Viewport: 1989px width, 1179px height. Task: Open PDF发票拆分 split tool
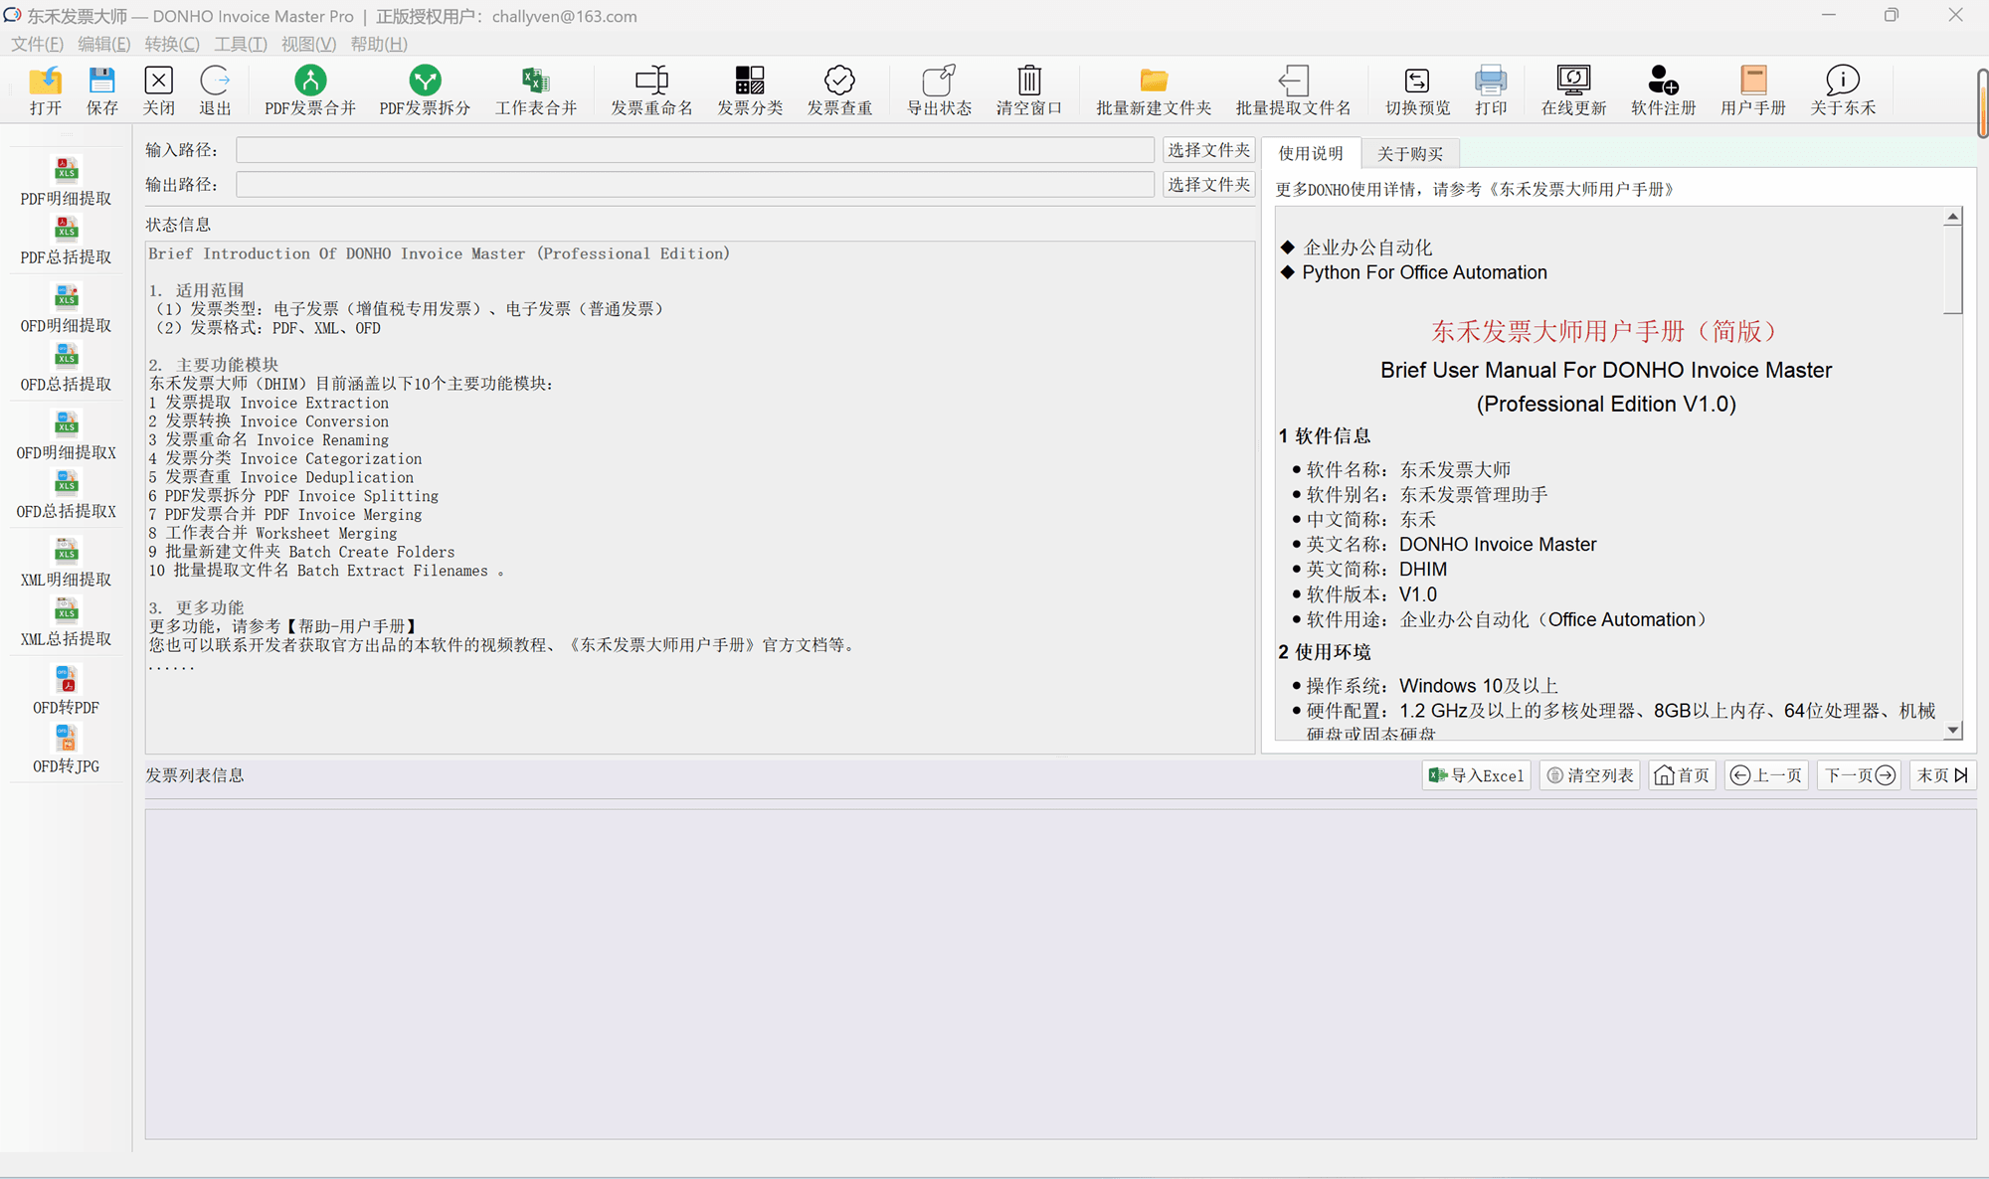pos(425,90)
